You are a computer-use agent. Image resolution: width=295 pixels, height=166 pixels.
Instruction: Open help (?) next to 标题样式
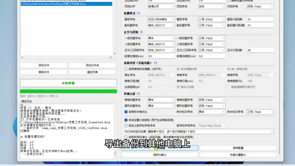(138, 13)
